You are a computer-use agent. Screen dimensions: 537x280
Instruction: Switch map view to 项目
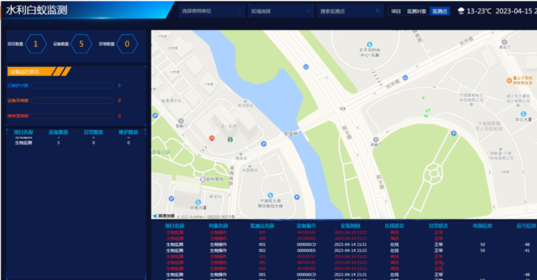pyautogui.click(x=396, y=11)
